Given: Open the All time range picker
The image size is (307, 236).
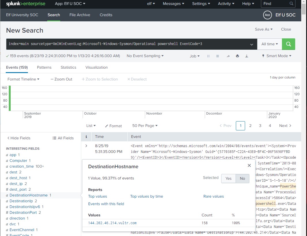Looking at the screenshot, I should 269,44.
